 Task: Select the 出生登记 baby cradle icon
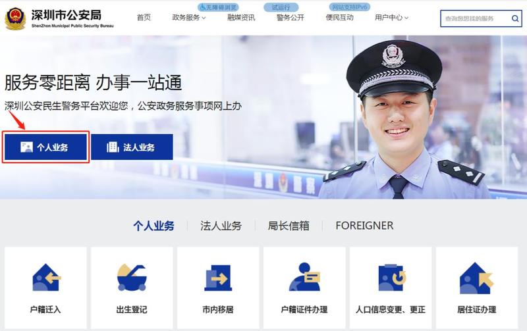pos(132,278)
